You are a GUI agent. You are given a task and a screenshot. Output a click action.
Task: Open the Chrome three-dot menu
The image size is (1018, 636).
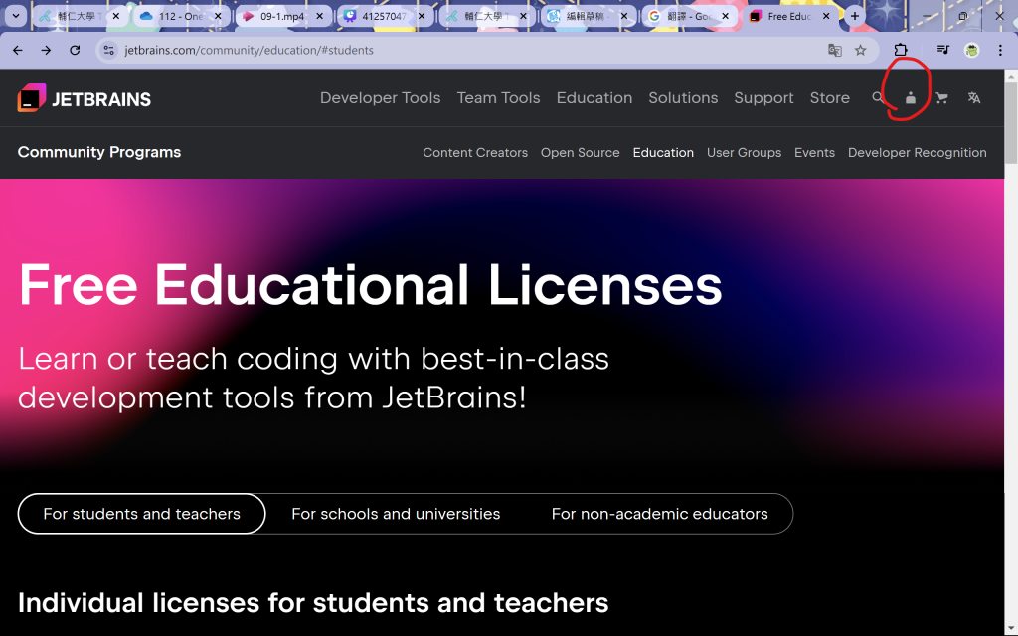1000,50
